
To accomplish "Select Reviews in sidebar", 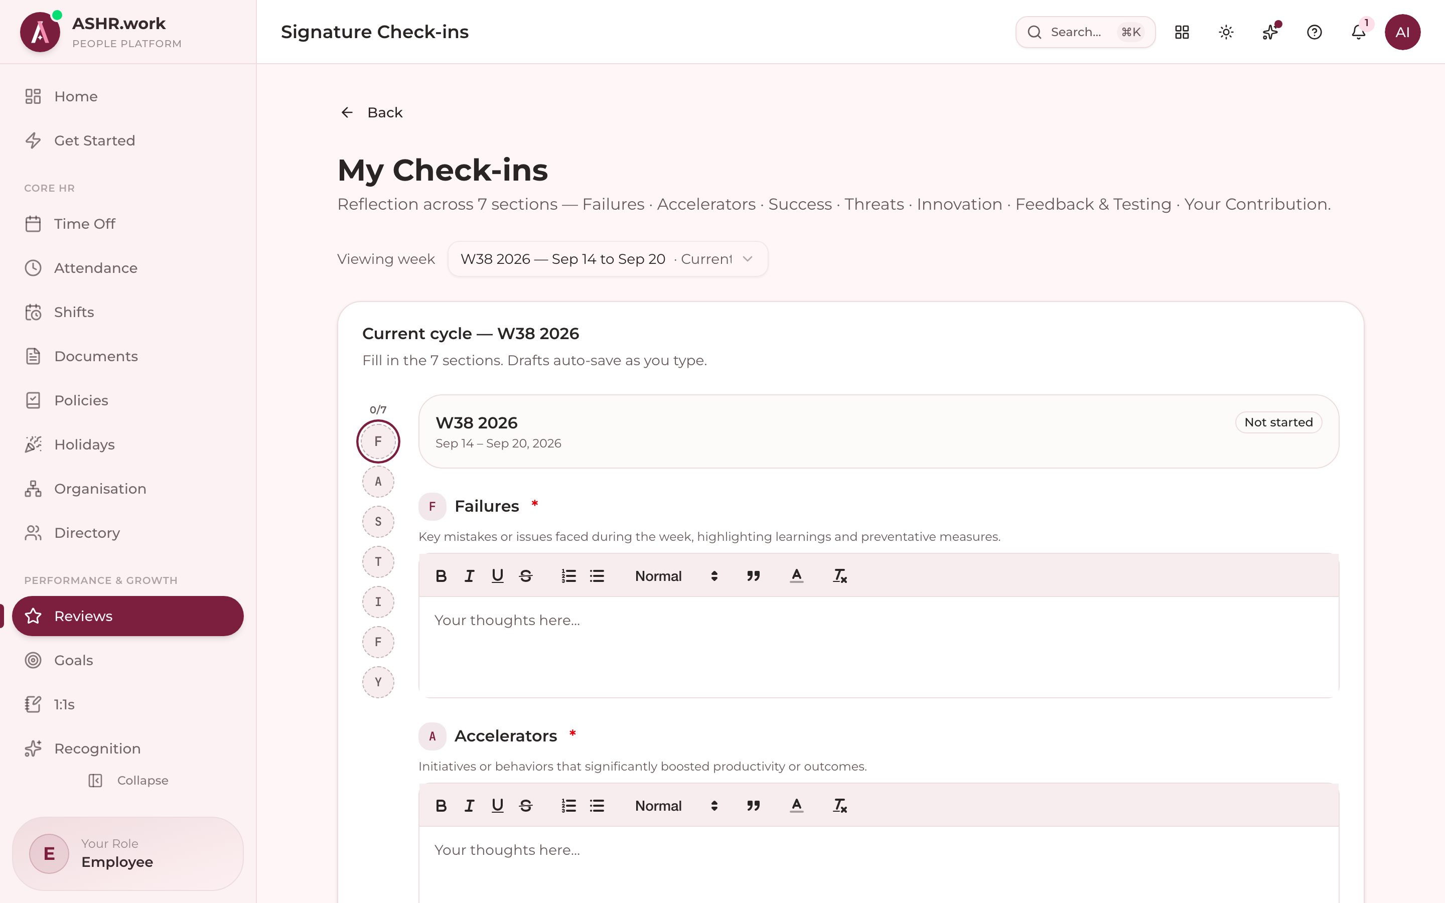I will tap(128, 616).
